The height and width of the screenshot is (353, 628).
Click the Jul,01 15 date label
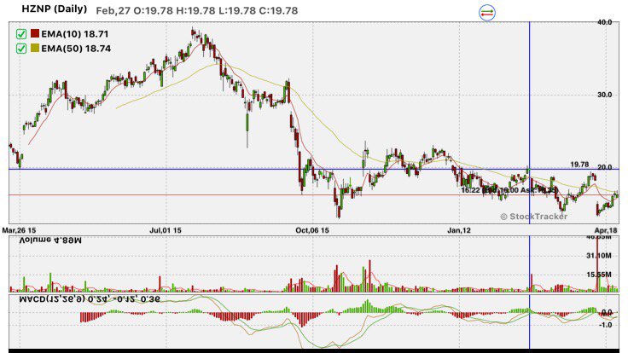[x=166, y=230]
